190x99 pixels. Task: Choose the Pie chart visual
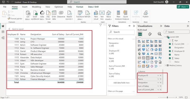click(152, 49)
